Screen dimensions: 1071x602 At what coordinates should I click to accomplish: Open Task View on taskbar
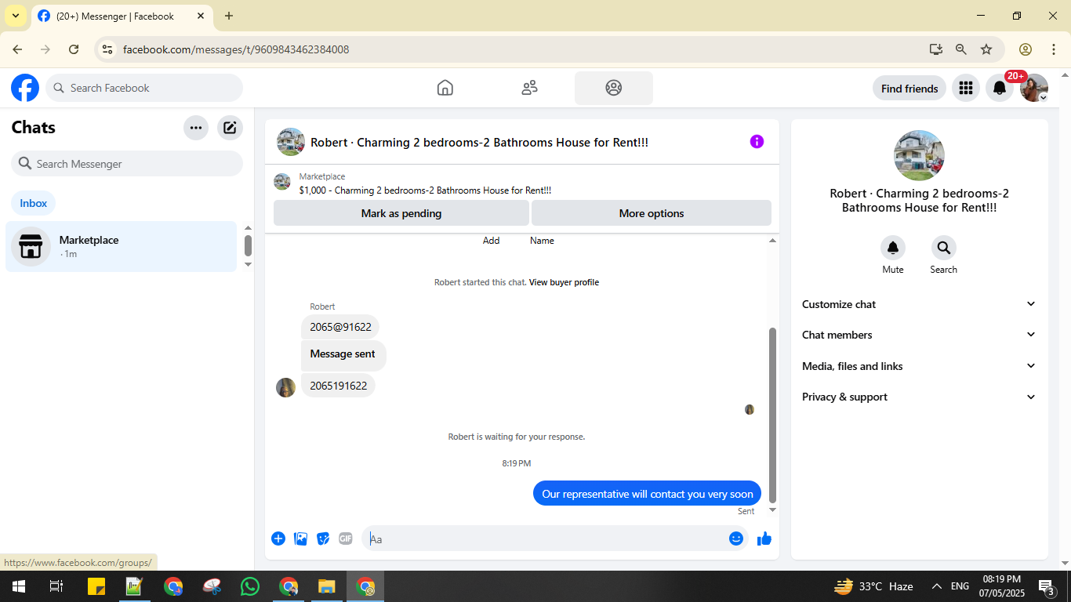56,586
